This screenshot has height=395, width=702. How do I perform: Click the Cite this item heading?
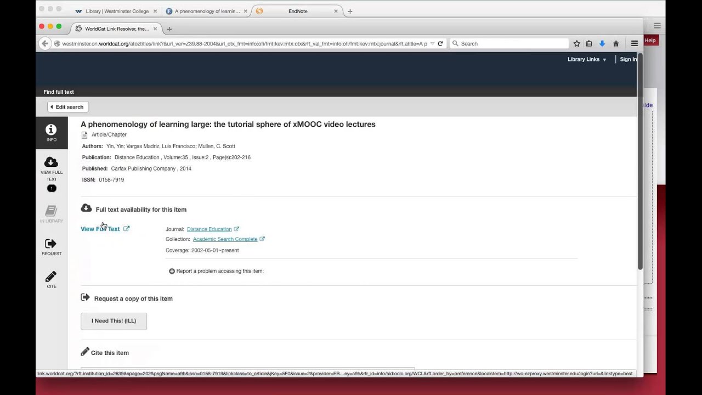110,353
